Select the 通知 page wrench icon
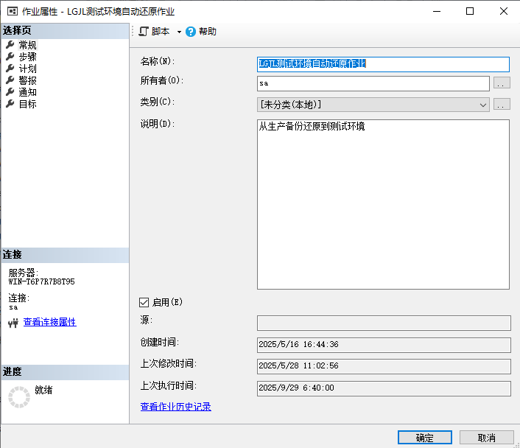Screen dimensions: 520x448 [10, 92]
